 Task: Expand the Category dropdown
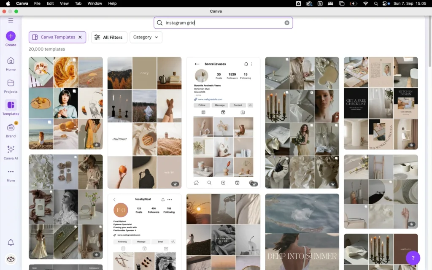point(146,37)
